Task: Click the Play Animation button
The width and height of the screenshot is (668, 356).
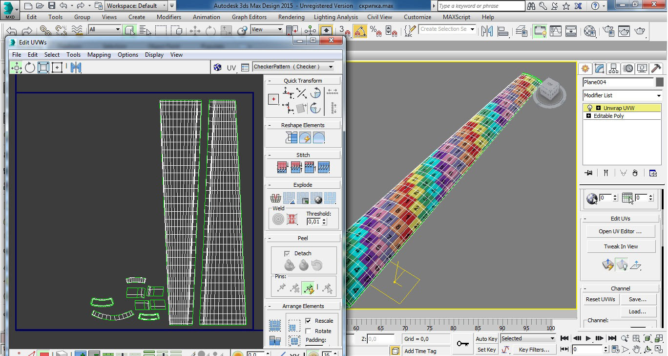Action: pyautogui.click(x=588, y=338)
